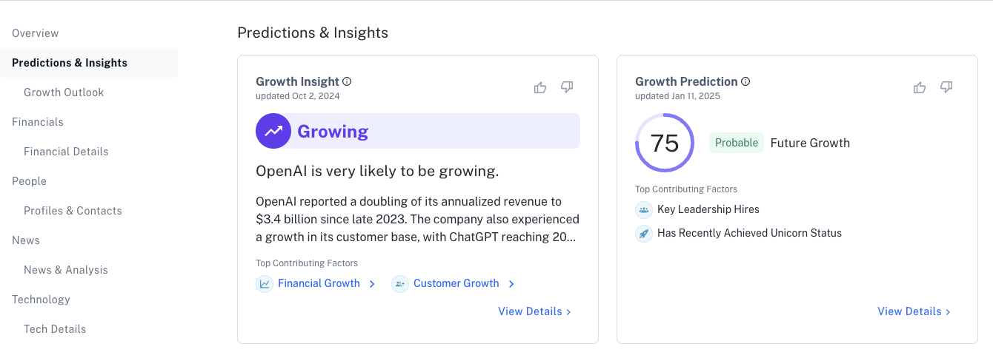Click the Unicorn Status rocket icon
The image size is (993, 358).
point(644,233)
